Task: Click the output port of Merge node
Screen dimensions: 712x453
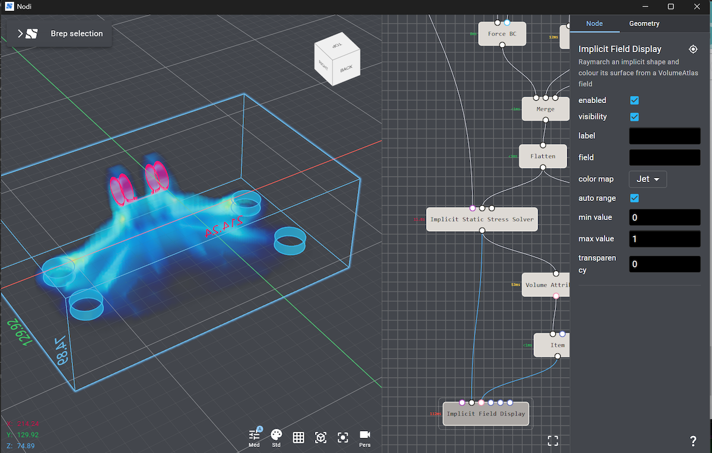Action: [x=545, y=120]
